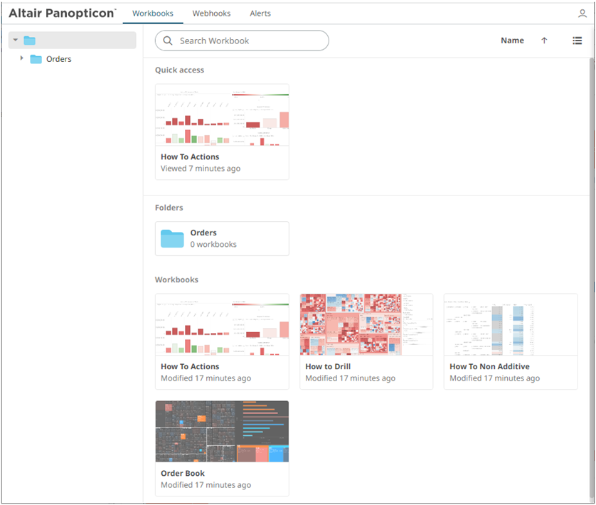Open the Alerts tab
596x505 pixels.
pyautogui.click(x=260, y=13)
